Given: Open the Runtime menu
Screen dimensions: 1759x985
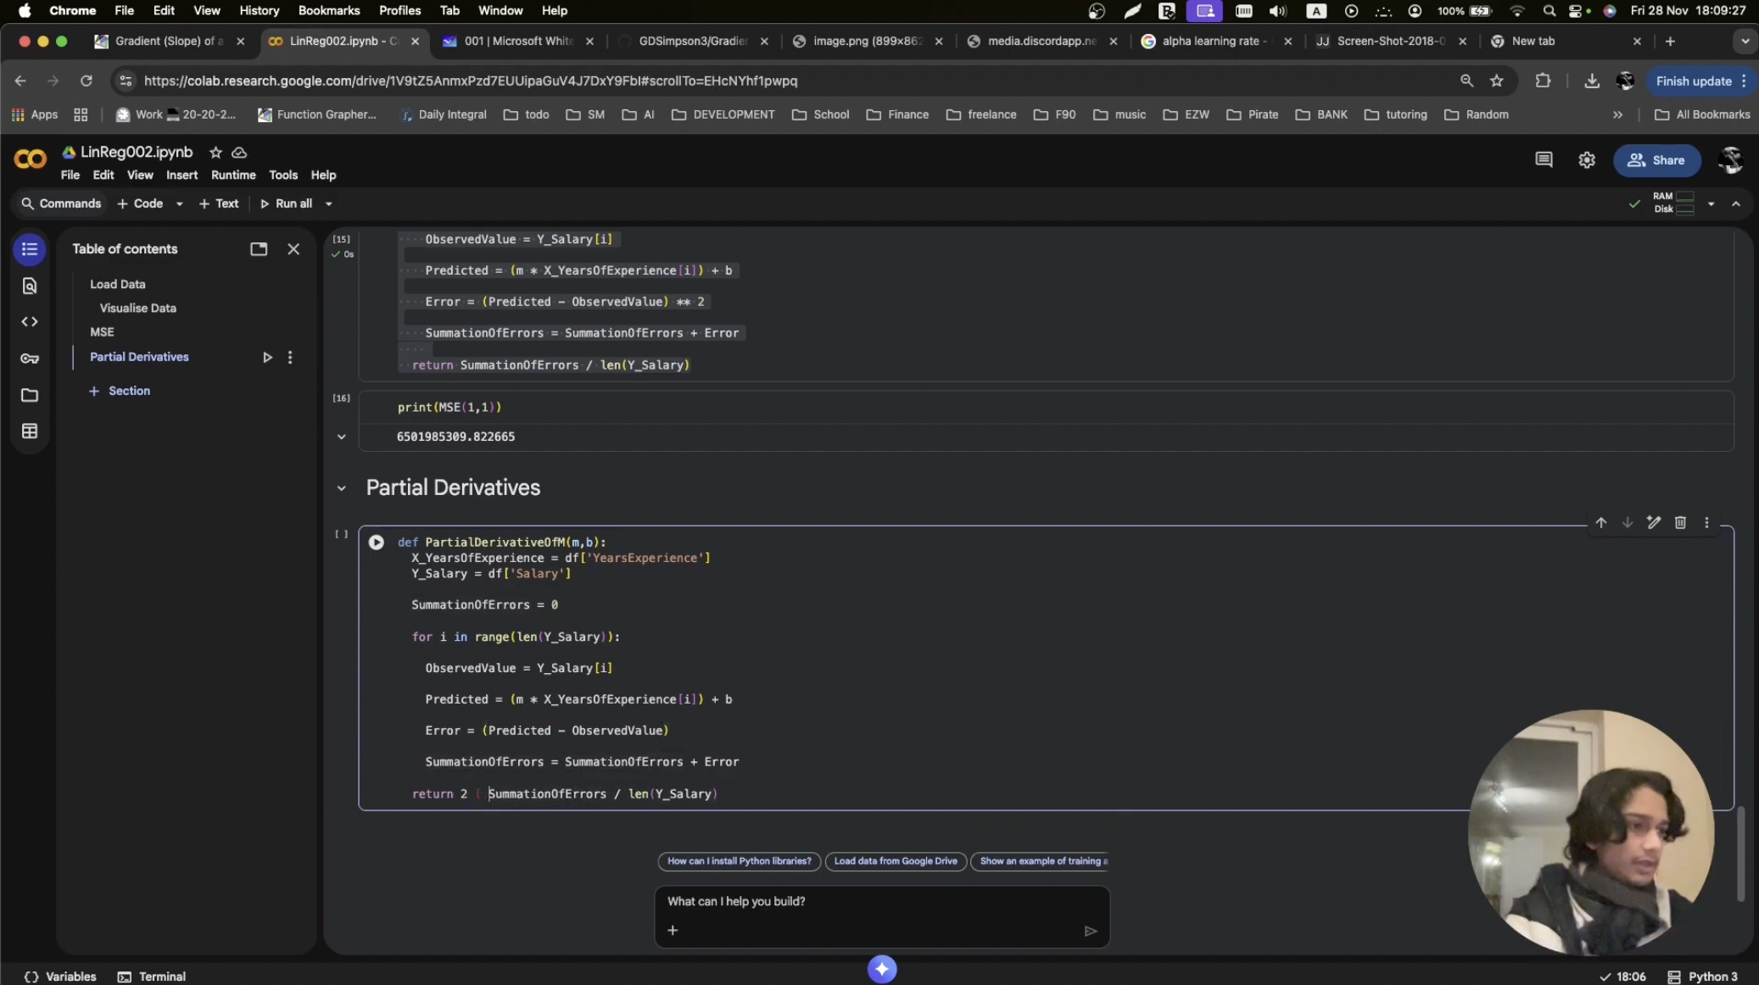Looking at the screenshot, I should point(233,175).
